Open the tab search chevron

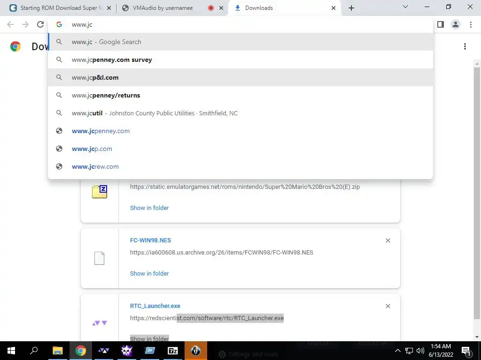click(405, 7)
